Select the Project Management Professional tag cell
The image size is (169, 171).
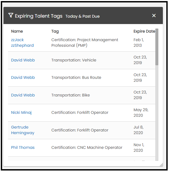pos(85,43)
